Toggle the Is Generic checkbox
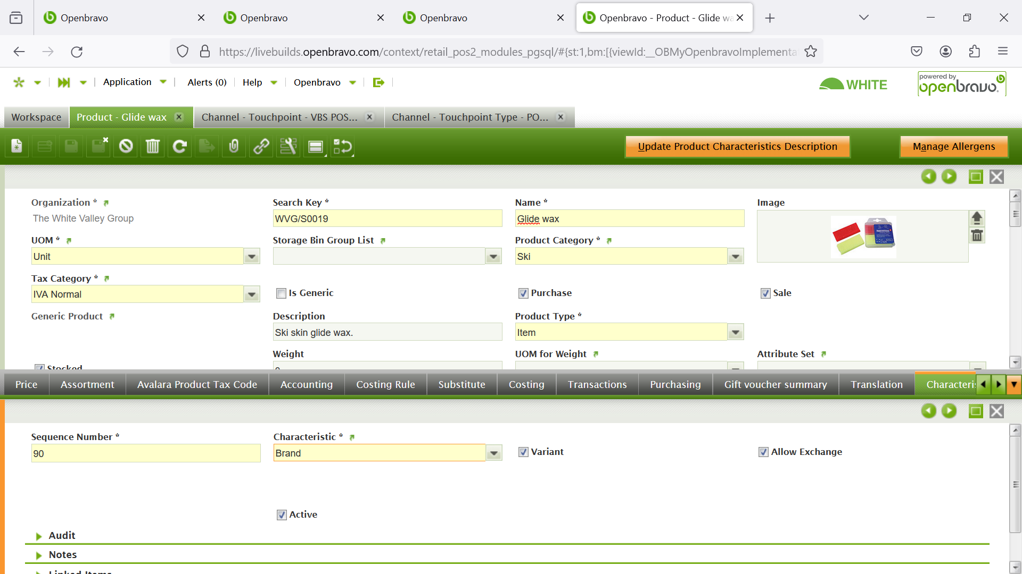Screen dimensions: 1022x574 pyautogui.click(x=281, y=293)
